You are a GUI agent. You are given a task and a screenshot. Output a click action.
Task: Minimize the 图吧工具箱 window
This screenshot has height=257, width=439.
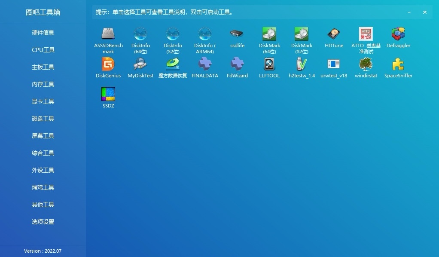click(409, 12)
